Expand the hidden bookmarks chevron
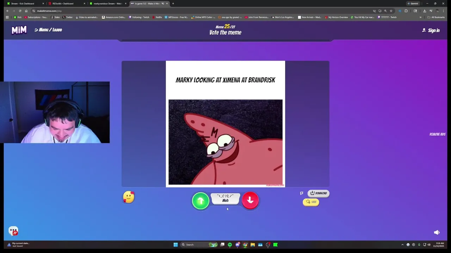This screenshot has height=253, width=451. point(420,17)
